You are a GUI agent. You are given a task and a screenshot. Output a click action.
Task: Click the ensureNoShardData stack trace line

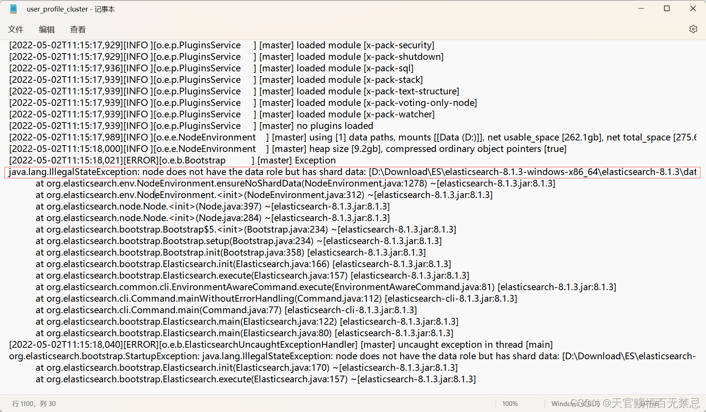click(295, 184)
